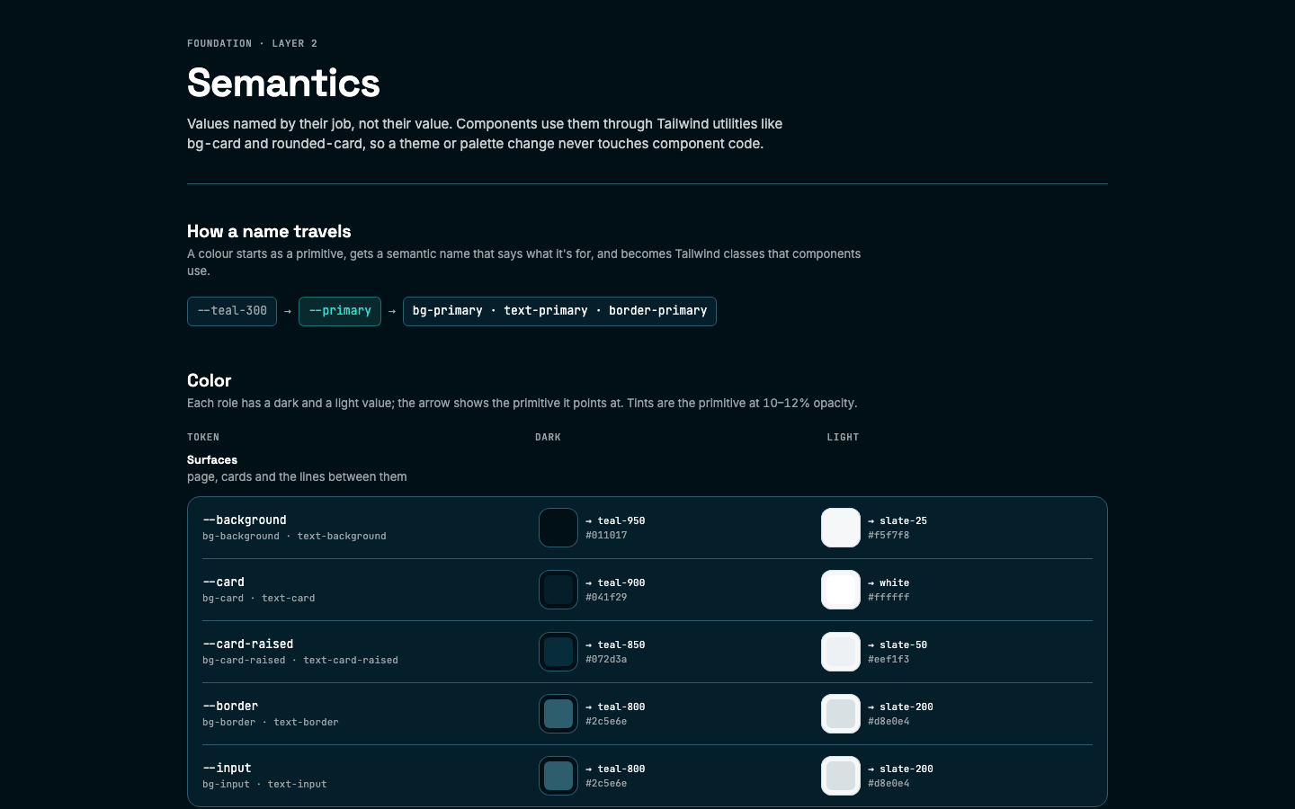Select the dark swatch in the --card row
The height and width of the screenshot is (809, 1295).
(558, 590)
